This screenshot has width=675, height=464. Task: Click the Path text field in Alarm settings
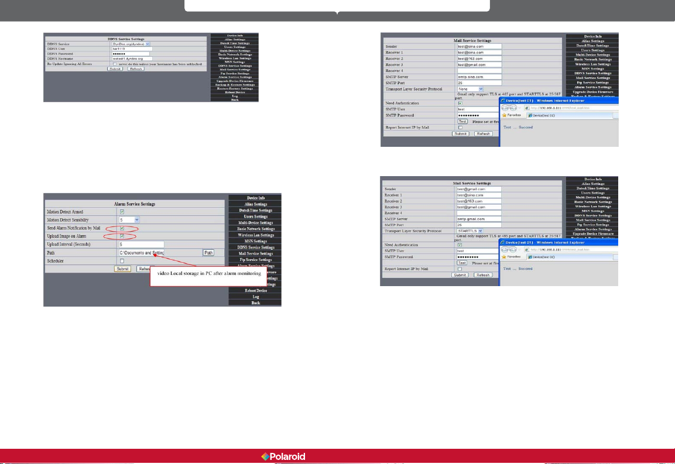[x=141, y=253]
